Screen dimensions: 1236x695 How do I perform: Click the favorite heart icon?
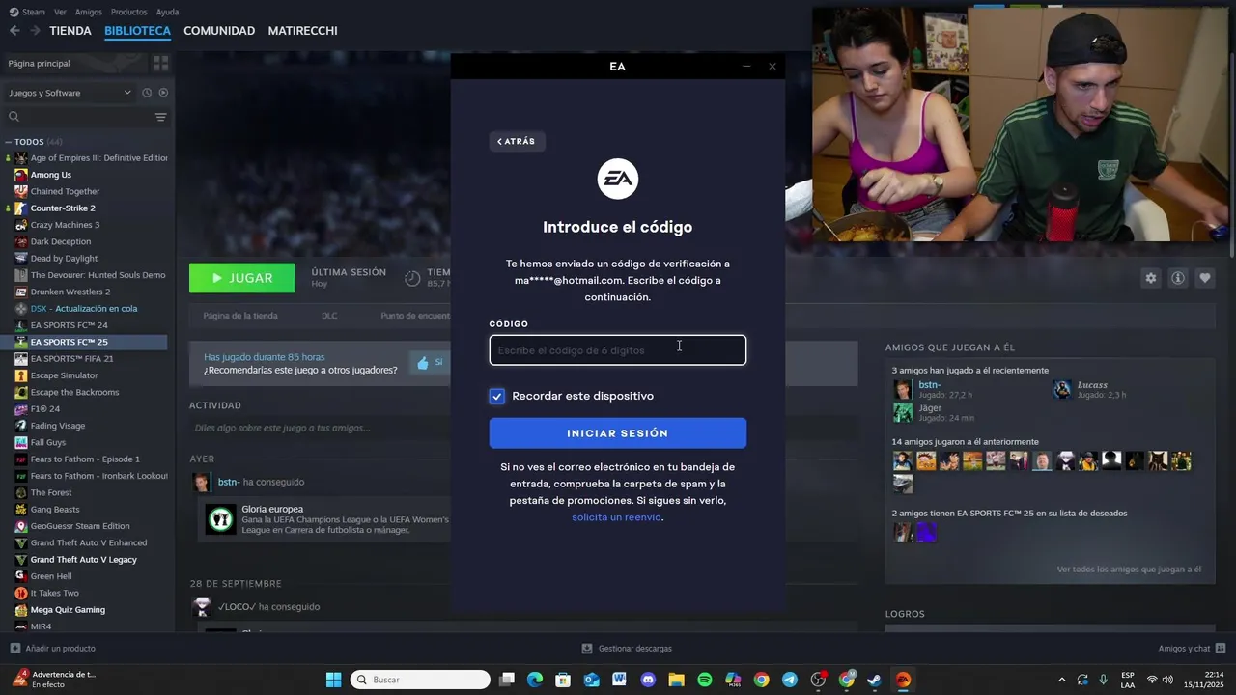1205,278
